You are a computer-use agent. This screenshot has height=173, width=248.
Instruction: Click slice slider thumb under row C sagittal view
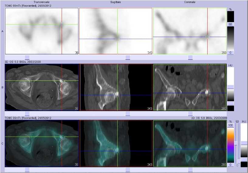click(x=128, y=170)
